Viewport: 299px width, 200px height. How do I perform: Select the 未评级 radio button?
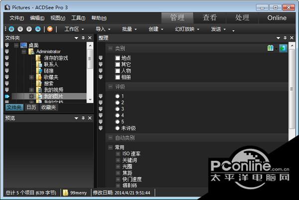(x=118, y=128)
